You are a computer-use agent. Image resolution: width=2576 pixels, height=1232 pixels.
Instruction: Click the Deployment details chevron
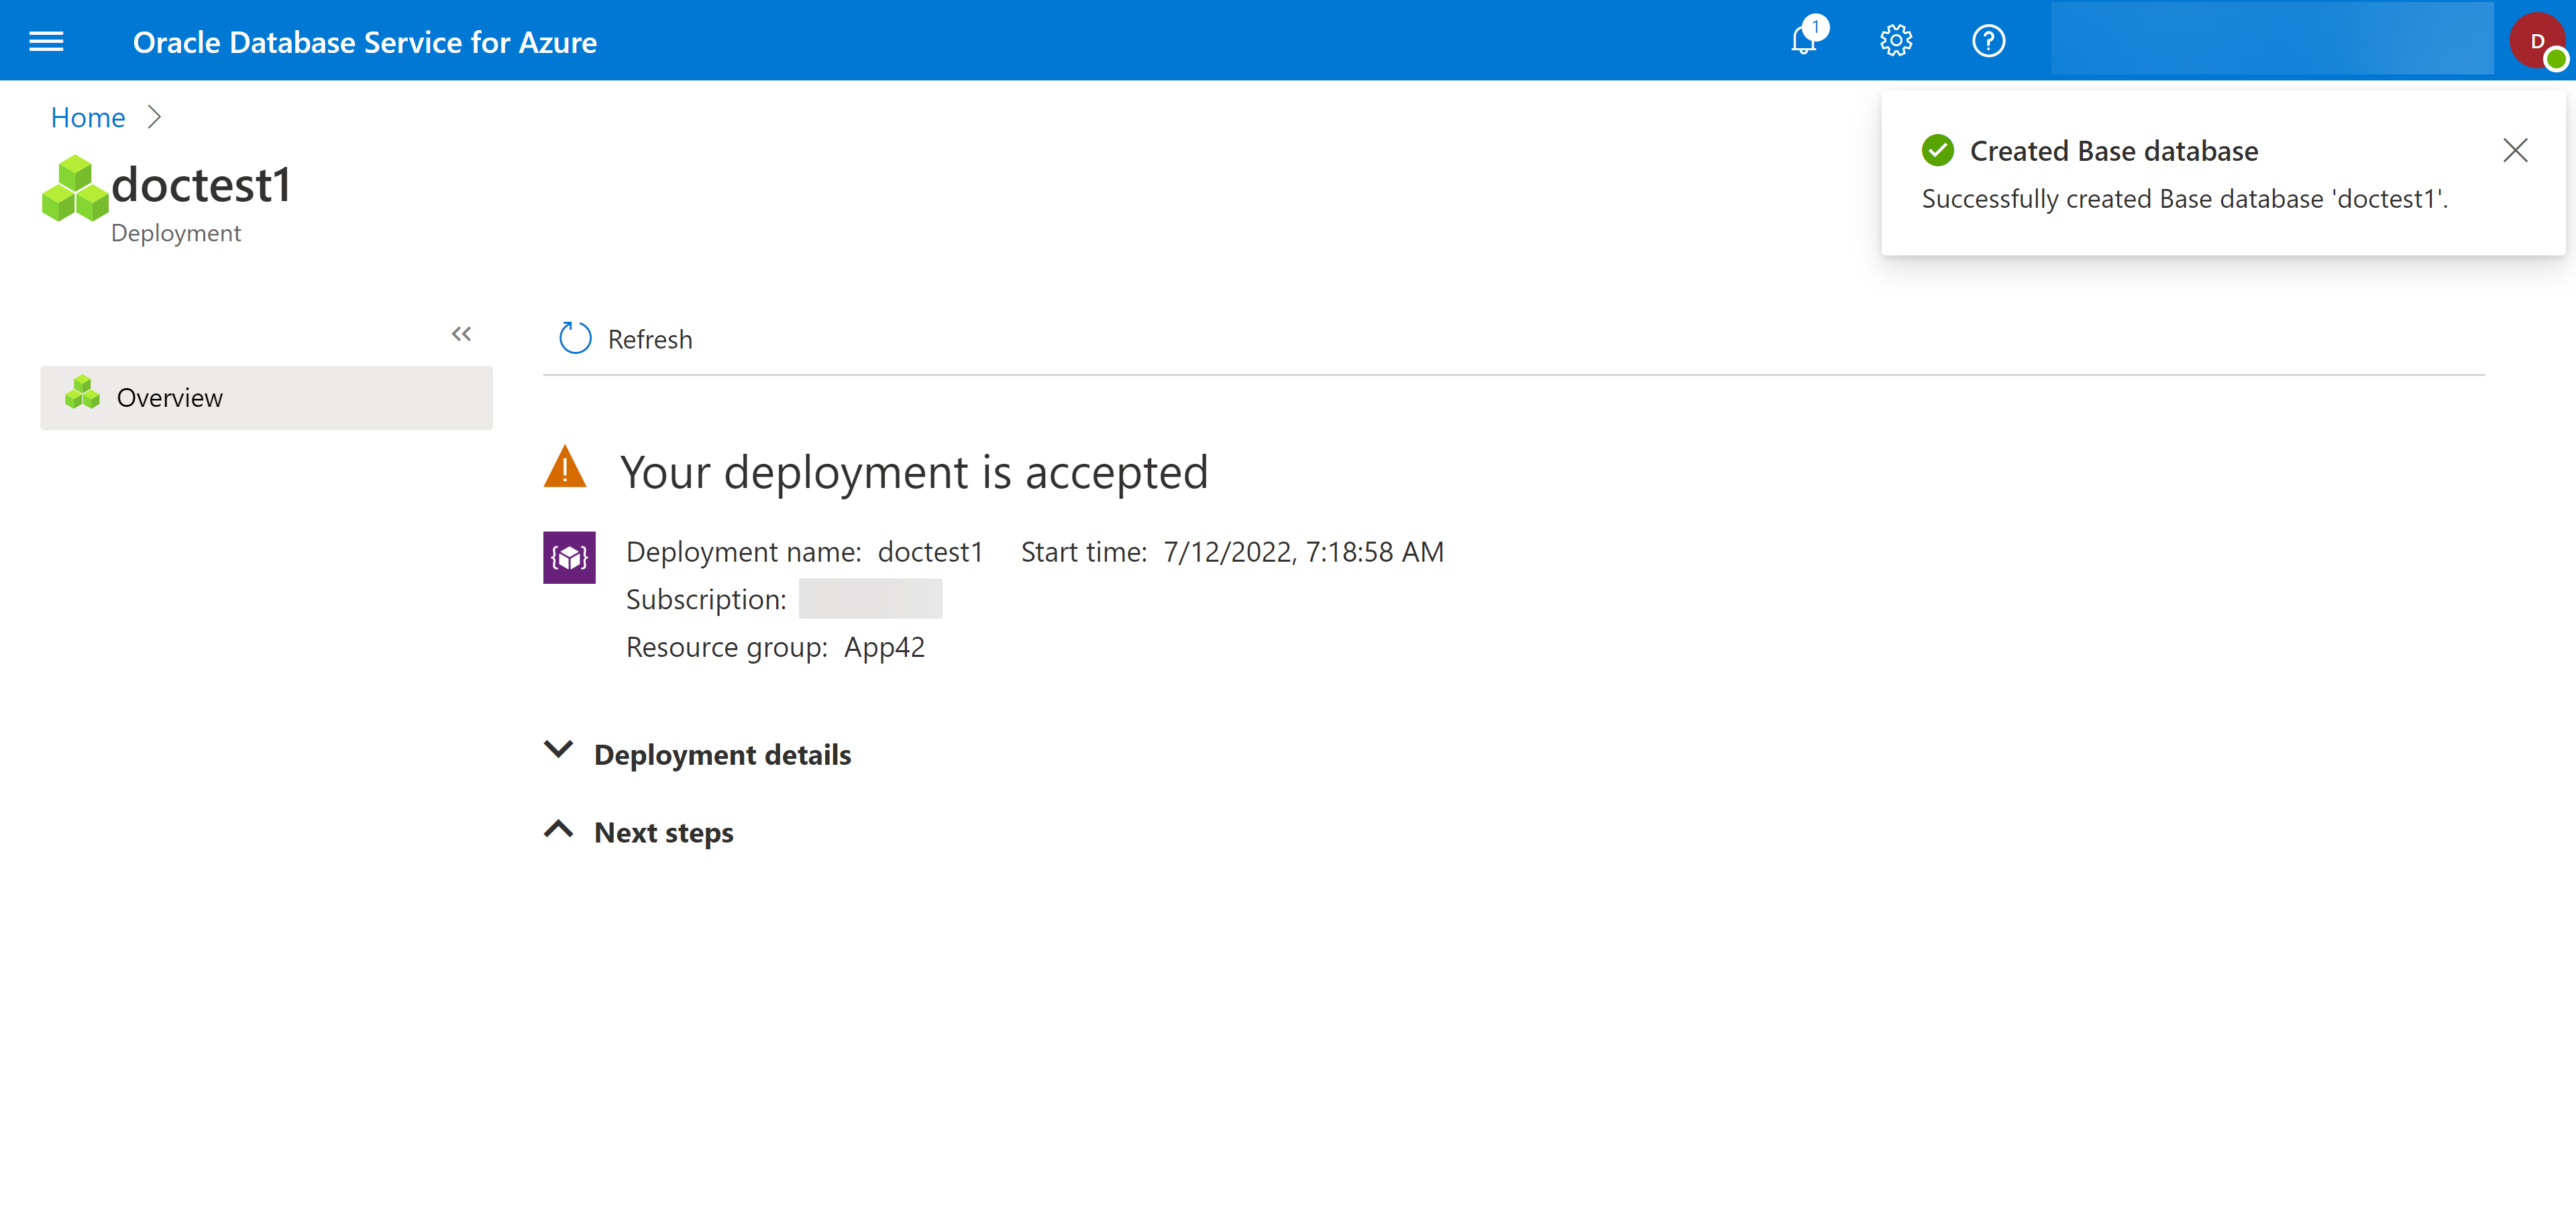[558, 749]
